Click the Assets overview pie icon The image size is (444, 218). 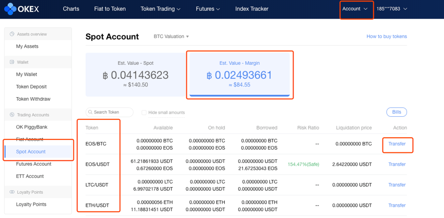[12, 34]
